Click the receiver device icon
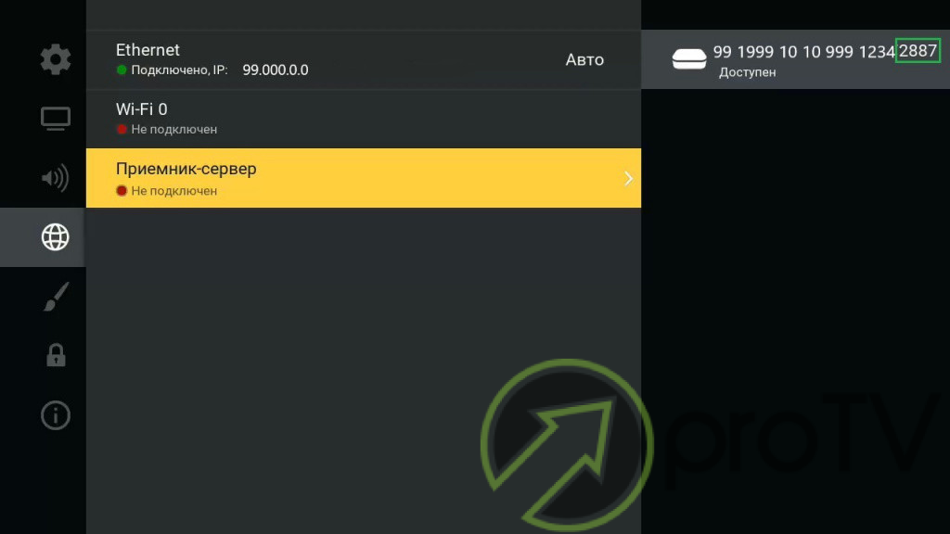This screenshot has width=950, height=534. click(x=689, y=58)
